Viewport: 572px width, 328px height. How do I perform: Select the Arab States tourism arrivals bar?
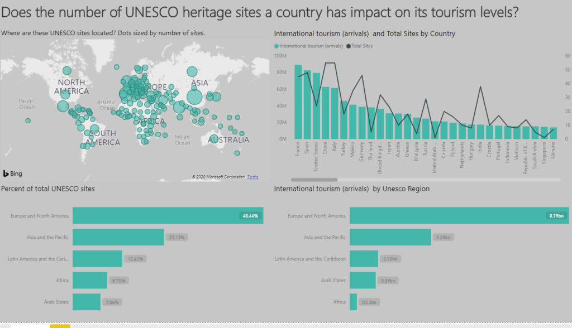(x=363, y=280)
